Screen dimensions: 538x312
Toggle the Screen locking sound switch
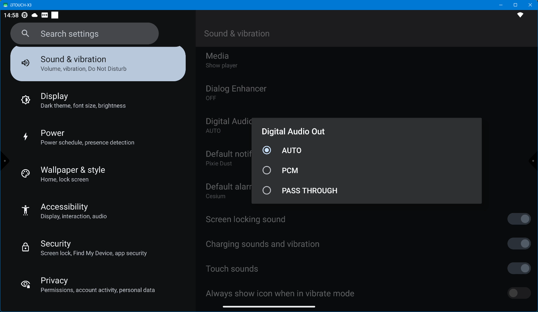(519, 219)
